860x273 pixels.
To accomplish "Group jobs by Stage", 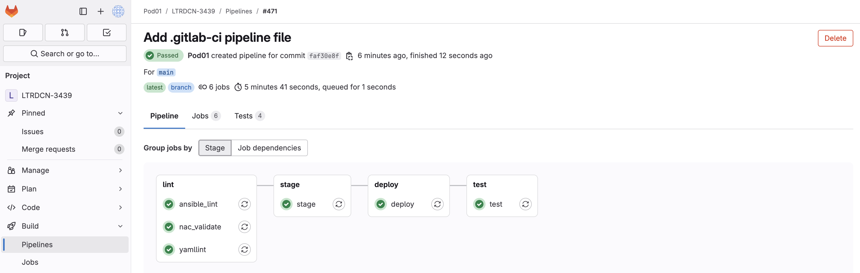I will click(x=215, y=148).
